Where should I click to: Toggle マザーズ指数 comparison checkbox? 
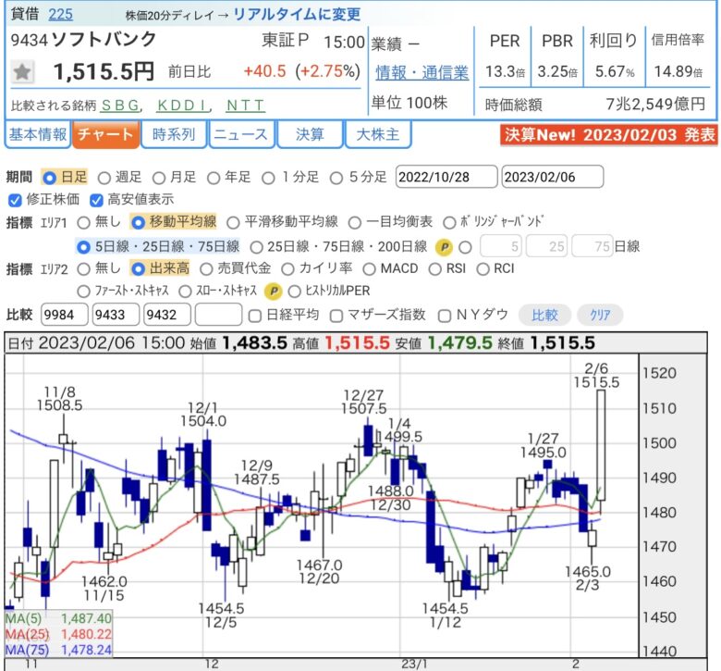[x=336, y=316]
